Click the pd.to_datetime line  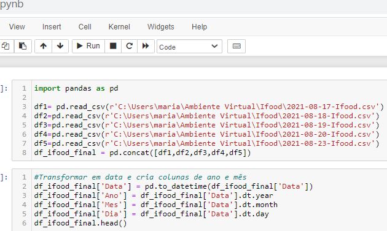click(173, 186)
